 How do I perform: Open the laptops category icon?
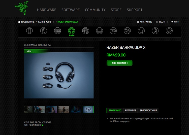click(100, 31)
